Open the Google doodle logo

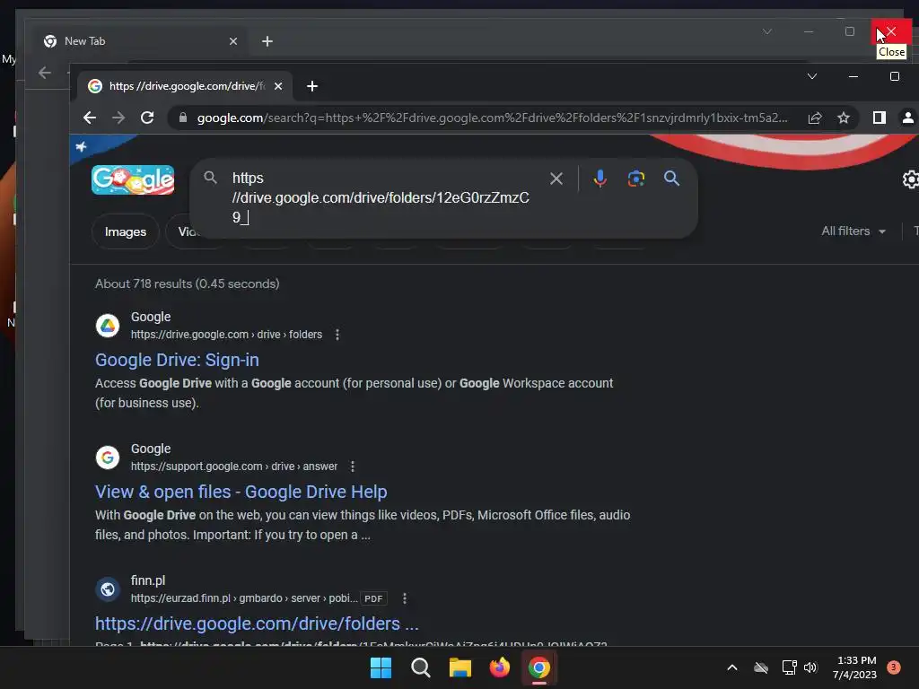(133, 179)
